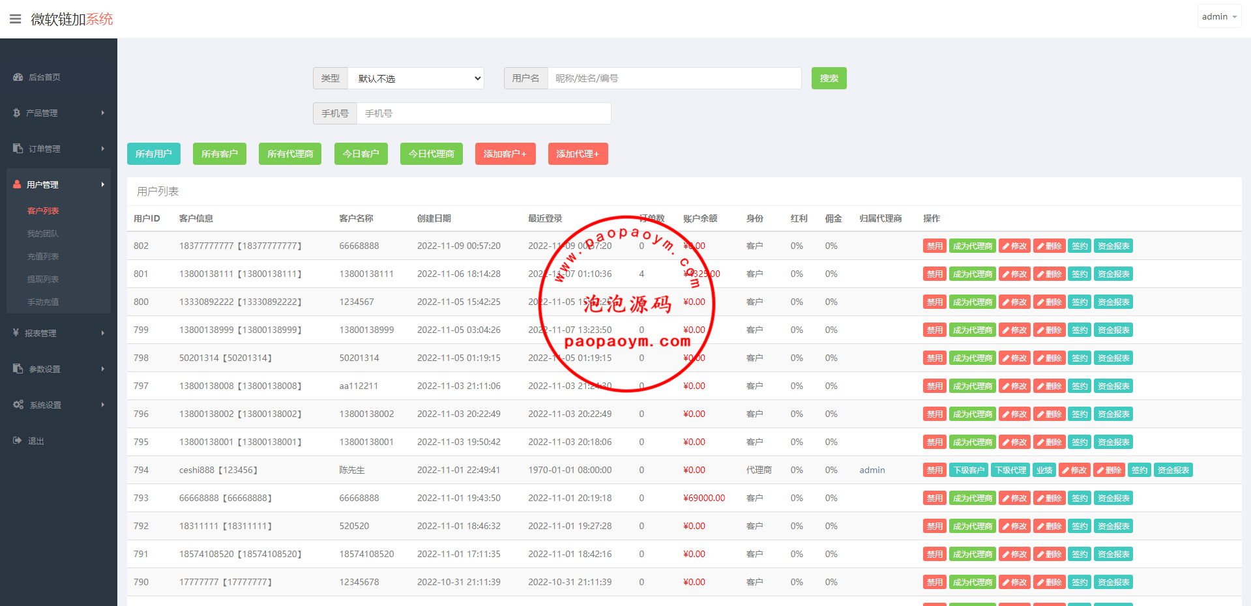
Task: Expand the 参数设置 sidebar menu
Action: coord(59,369)
